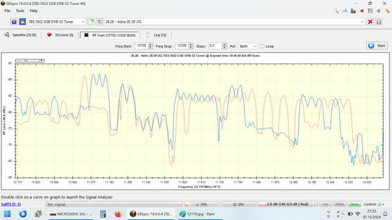
Task: Select the RF Scan (10700-12500 Both) tab
Action: pyautogui.click(x=110, y=35)
